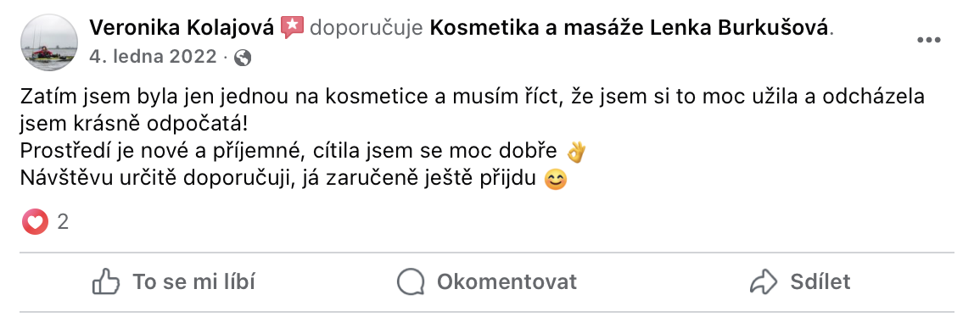Viewport: 974px width, 317px height.
Task: Open the three-dot post options menu
Action: tap(929, 41)
